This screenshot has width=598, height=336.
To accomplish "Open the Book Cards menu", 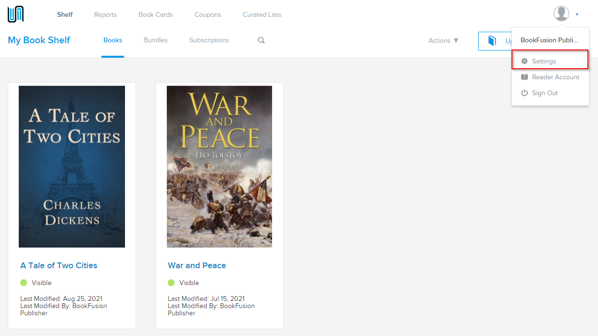I will [x=156, y=14].
